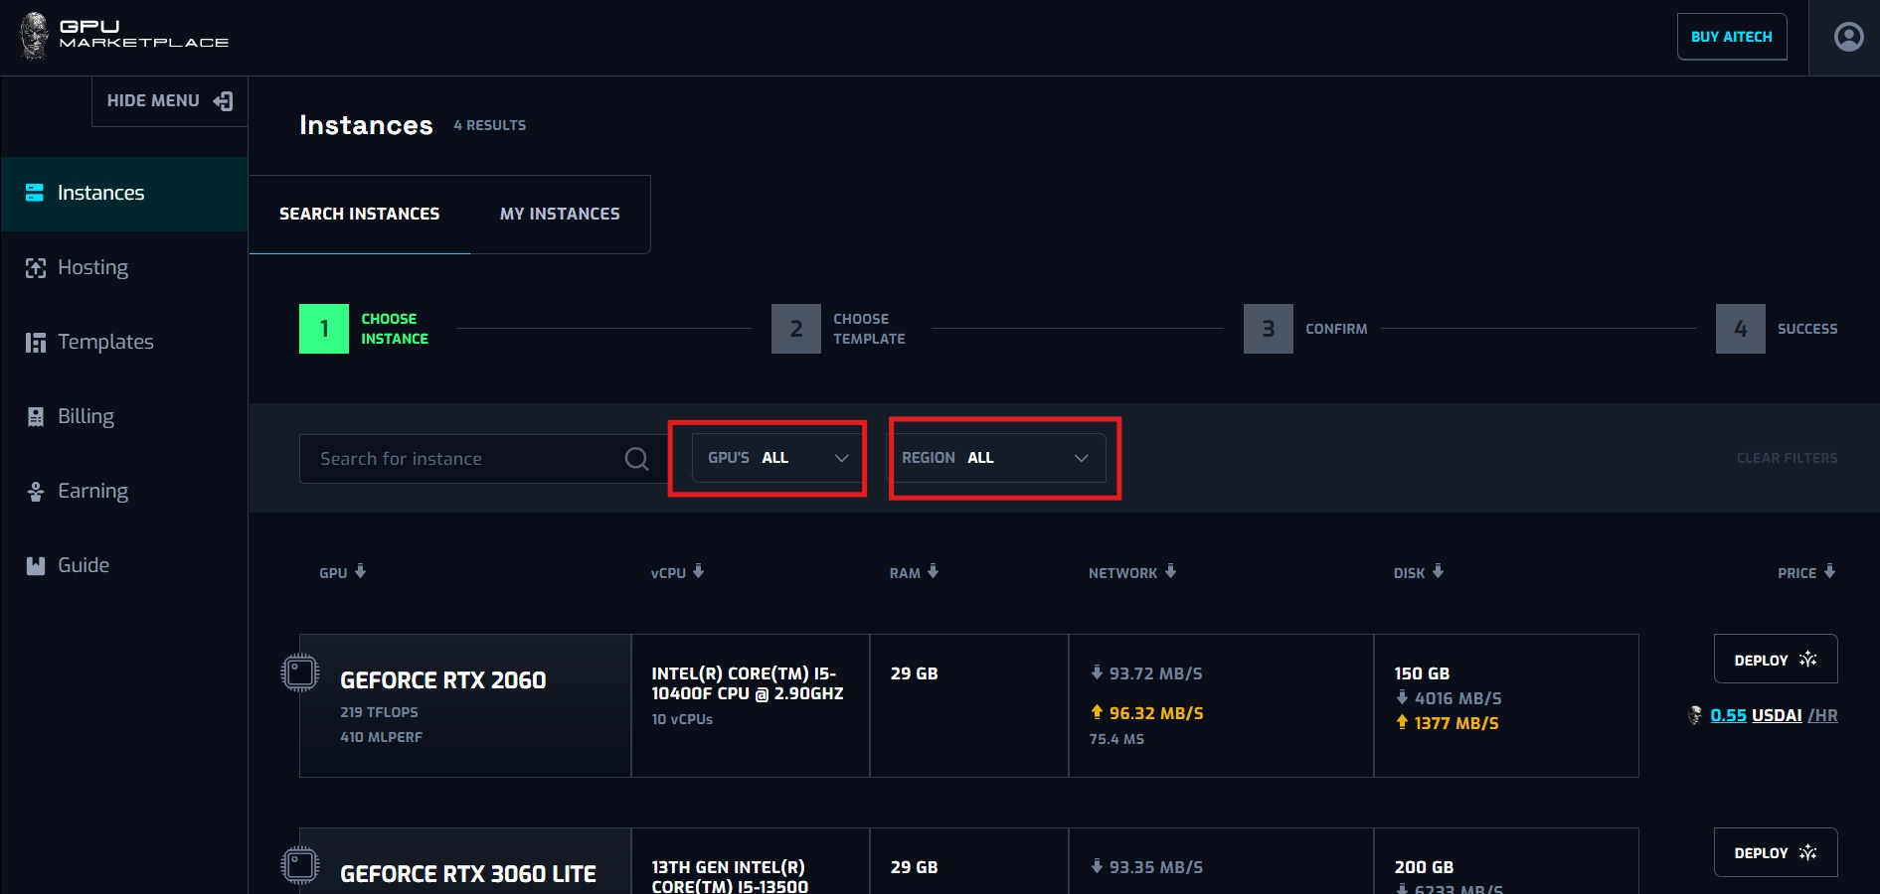Click the search magnifier icon
Image resolution: width=1880 pixels, height=894 pixels.
pyautogui.click(x=636, y=459)
